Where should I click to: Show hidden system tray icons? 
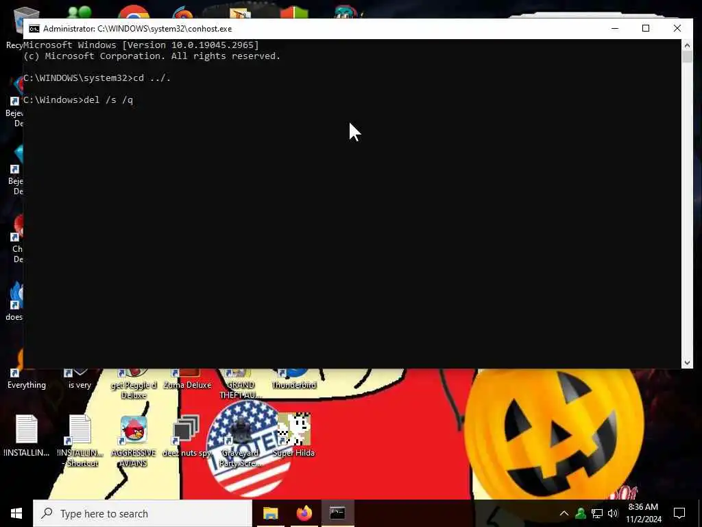(564, 513)
